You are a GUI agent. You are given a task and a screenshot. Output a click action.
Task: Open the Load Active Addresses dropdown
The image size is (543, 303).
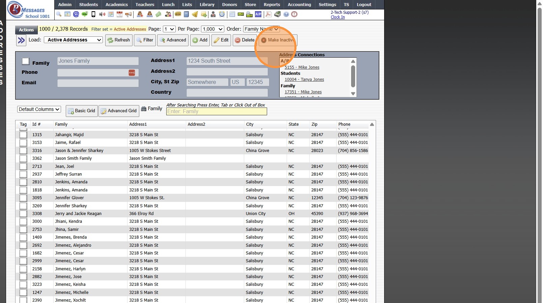73,40
